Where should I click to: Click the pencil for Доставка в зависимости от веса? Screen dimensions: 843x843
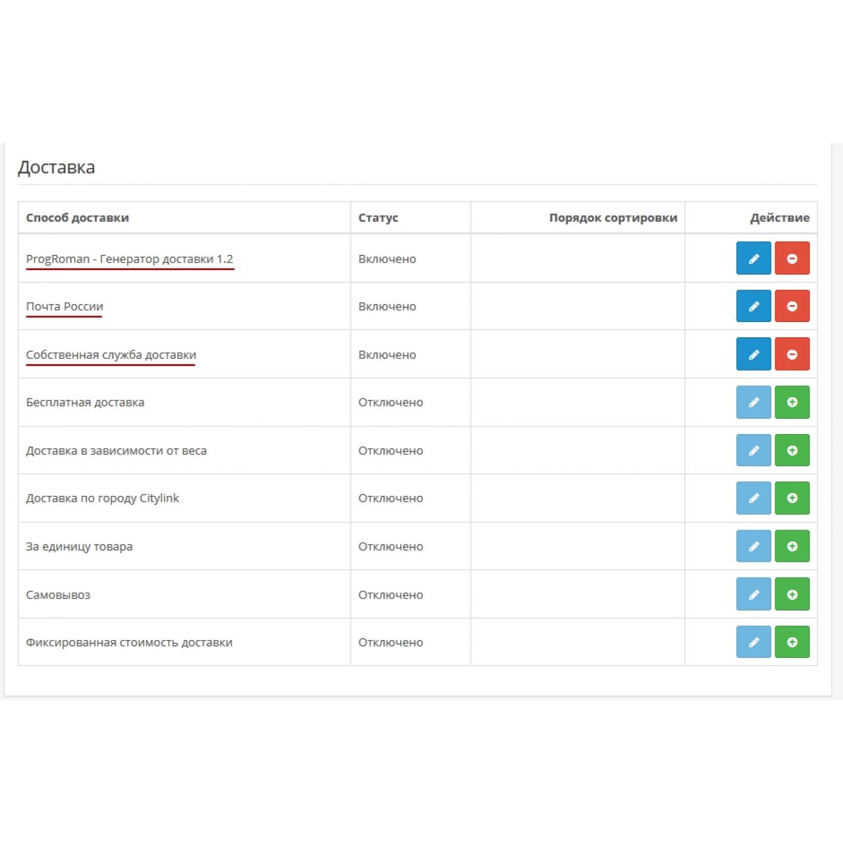click(x=753, y=450)
